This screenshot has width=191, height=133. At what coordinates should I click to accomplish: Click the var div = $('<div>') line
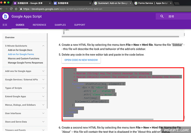pos(91,87)
